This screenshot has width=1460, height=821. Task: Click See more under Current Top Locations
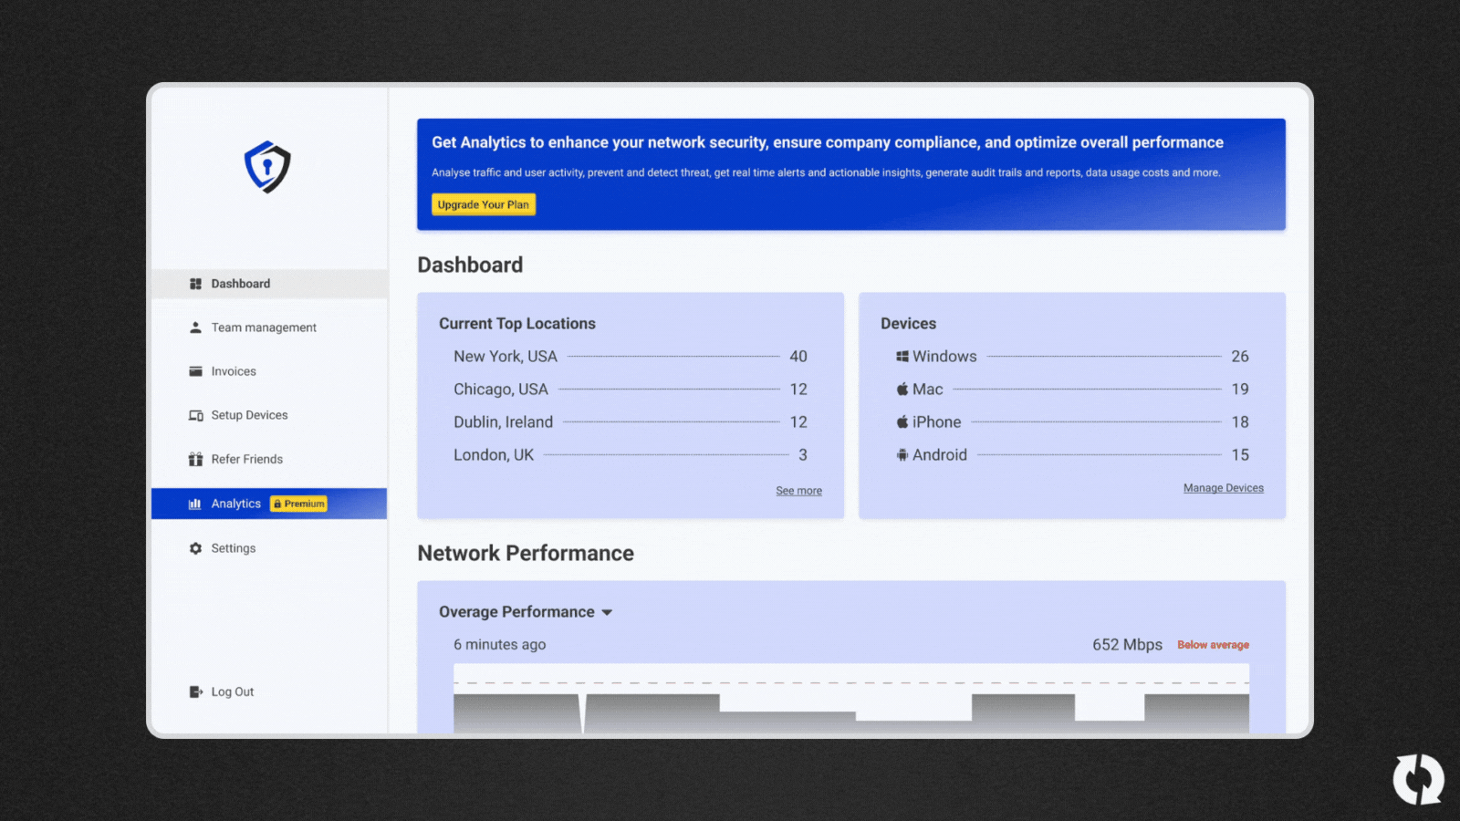tap(798, 490)
